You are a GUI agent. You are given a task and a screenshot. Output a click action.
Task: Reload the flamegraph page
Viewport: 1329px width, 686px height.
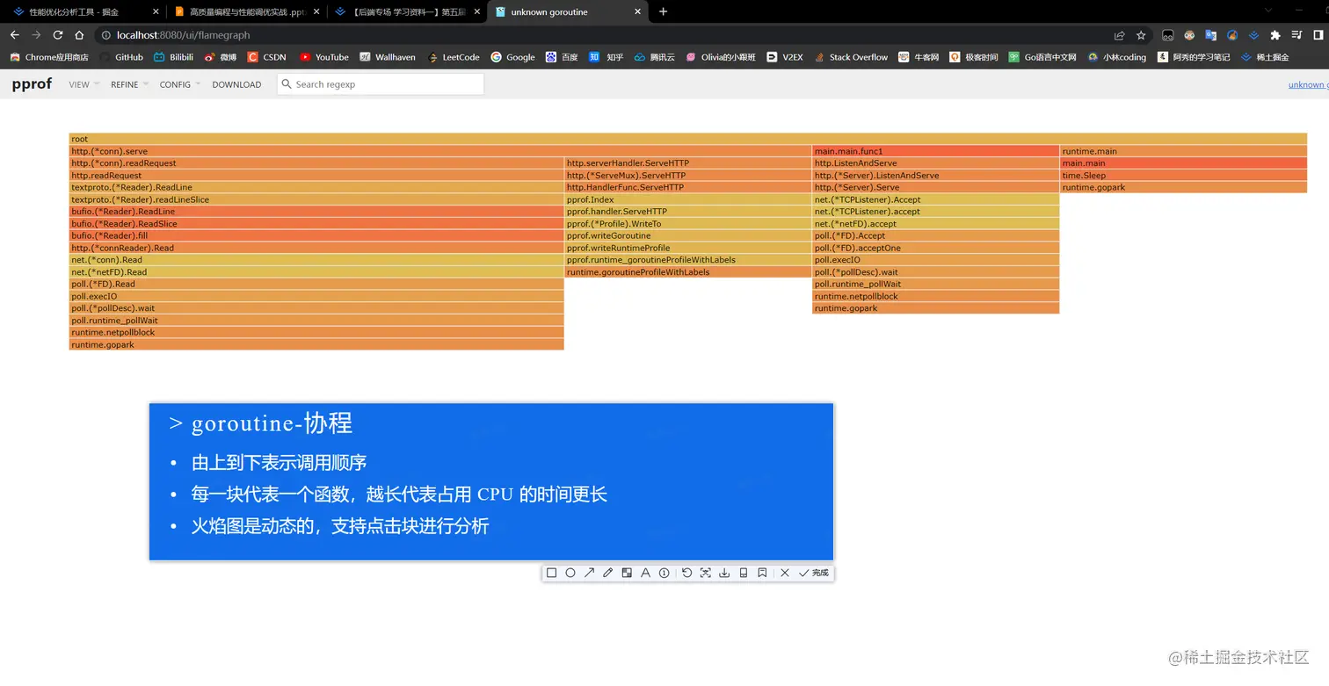coord(58,35)
